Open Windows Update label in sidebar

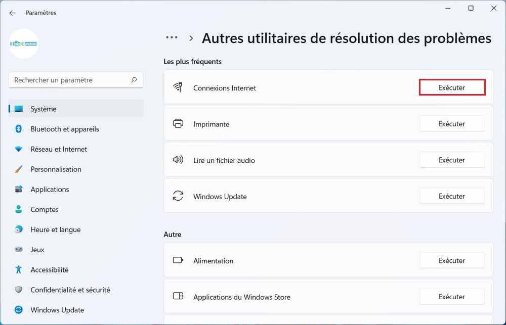coord(57,310)
